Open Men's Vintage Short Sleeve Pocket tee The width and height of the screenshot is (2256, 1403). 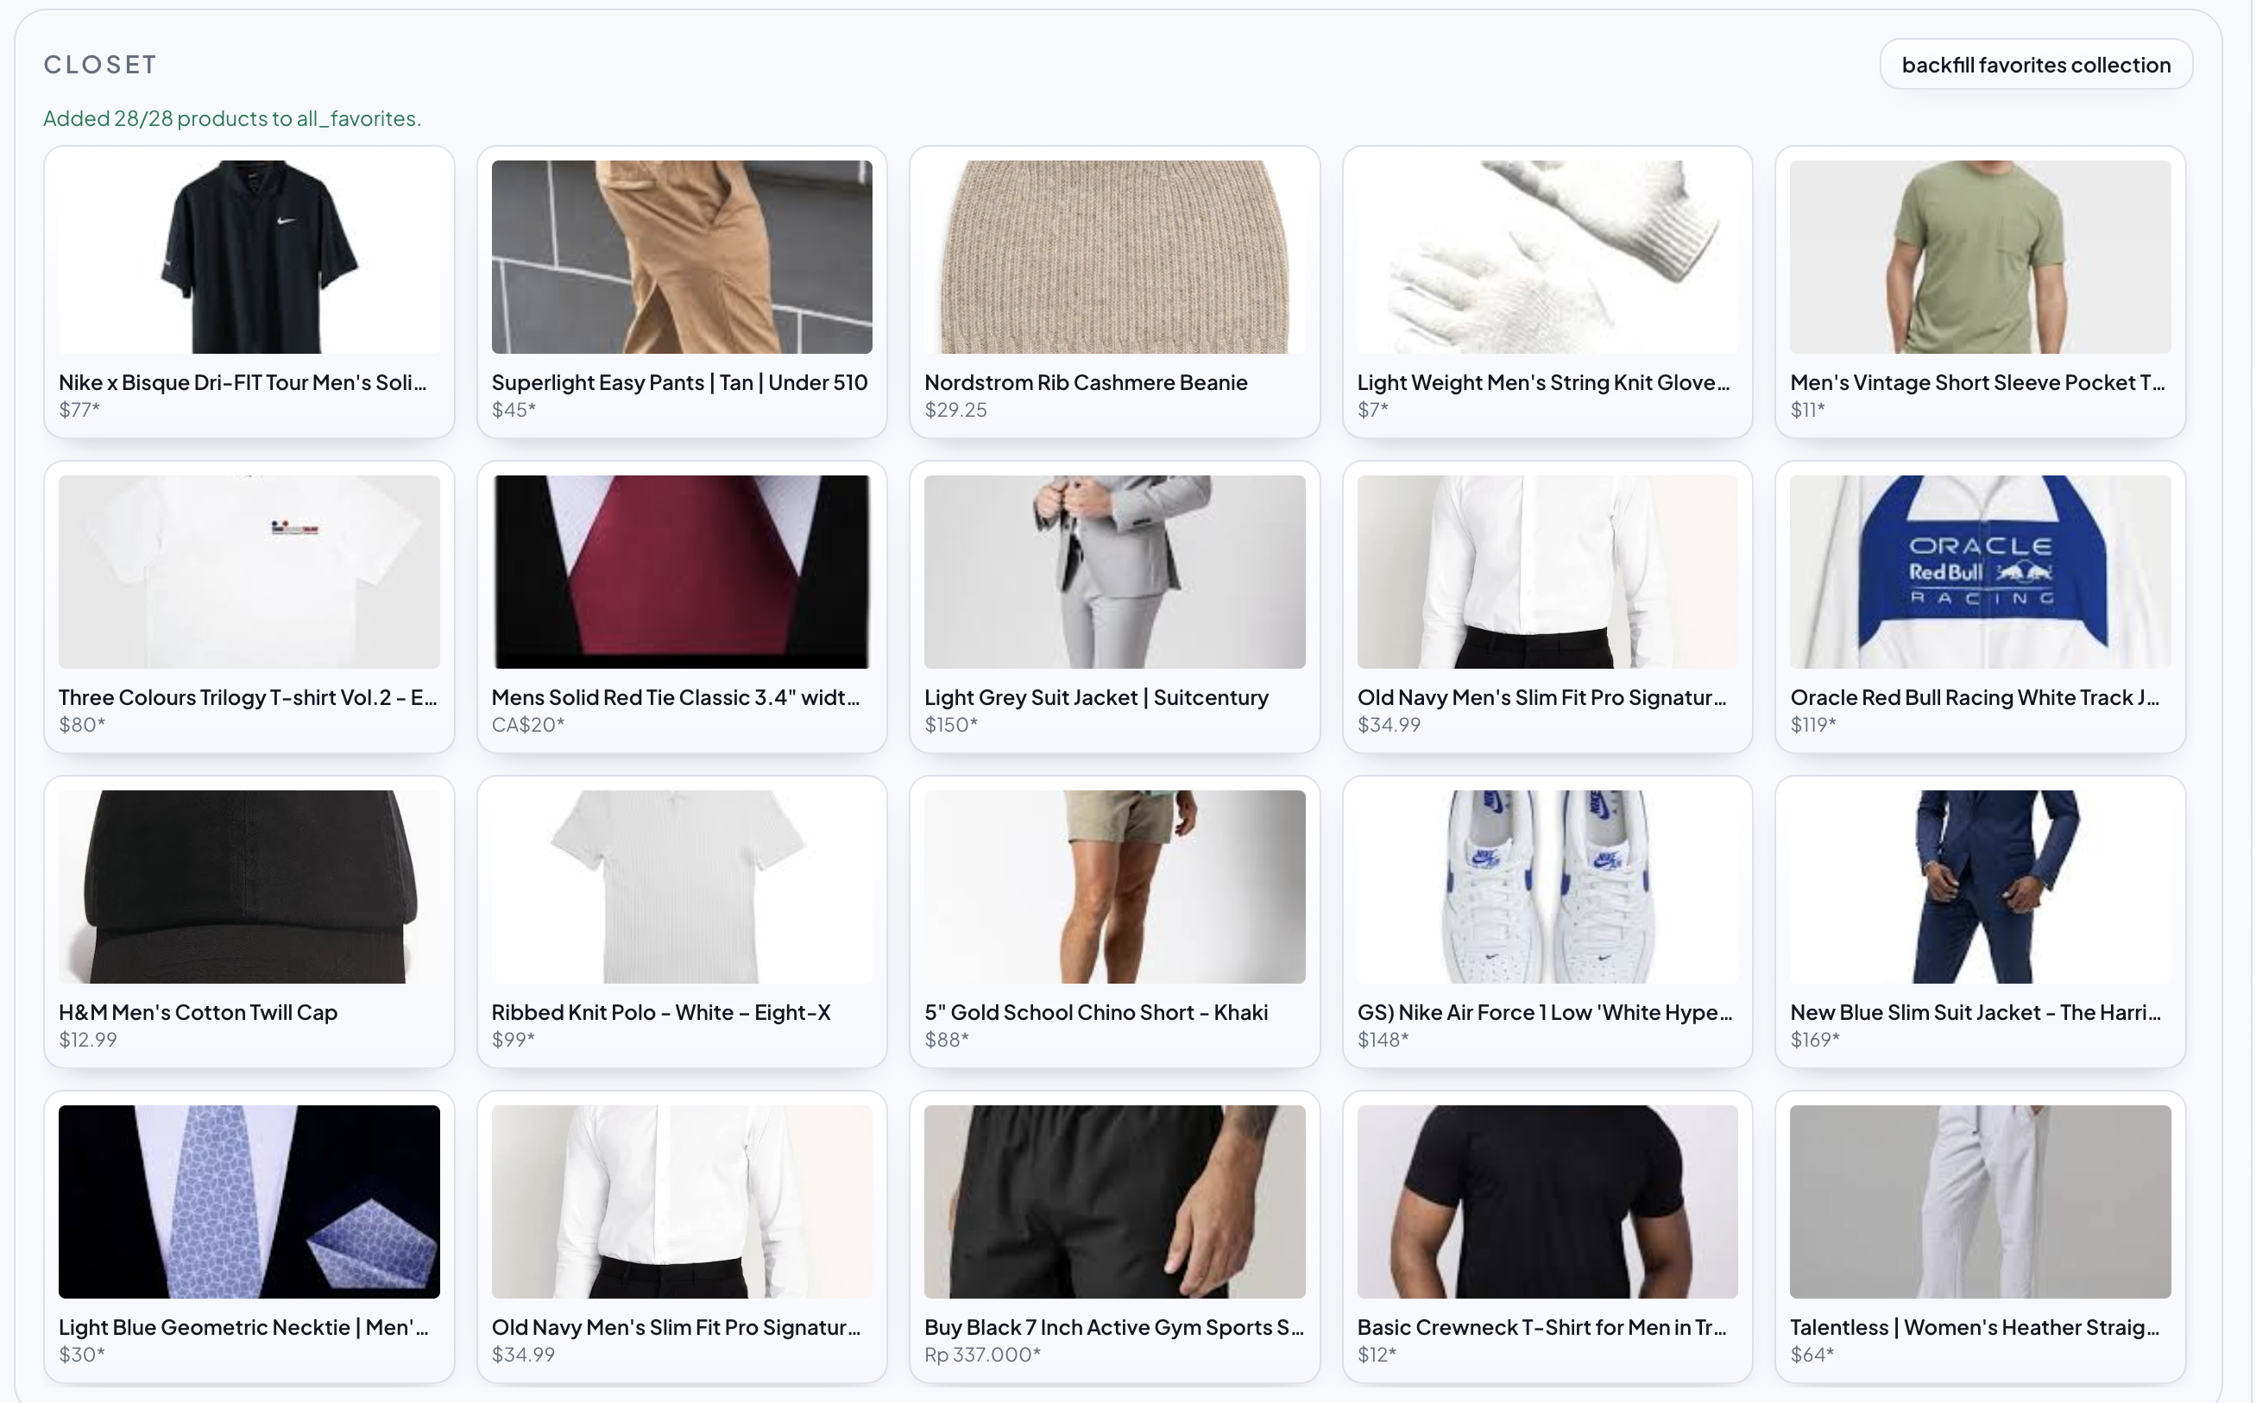coord(1980,257)
